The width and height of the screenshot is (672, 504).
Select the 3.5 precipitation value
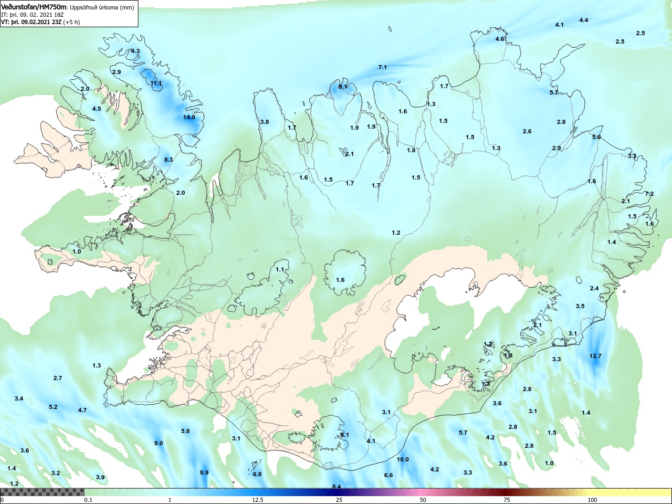pyautogui.click(x=580, y=306)
